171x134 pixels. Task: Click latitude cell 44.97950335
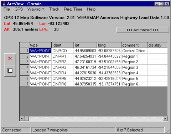pos(85,84)
